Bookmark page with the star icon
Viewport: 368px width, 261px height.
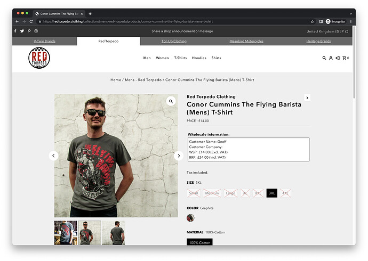312,21
